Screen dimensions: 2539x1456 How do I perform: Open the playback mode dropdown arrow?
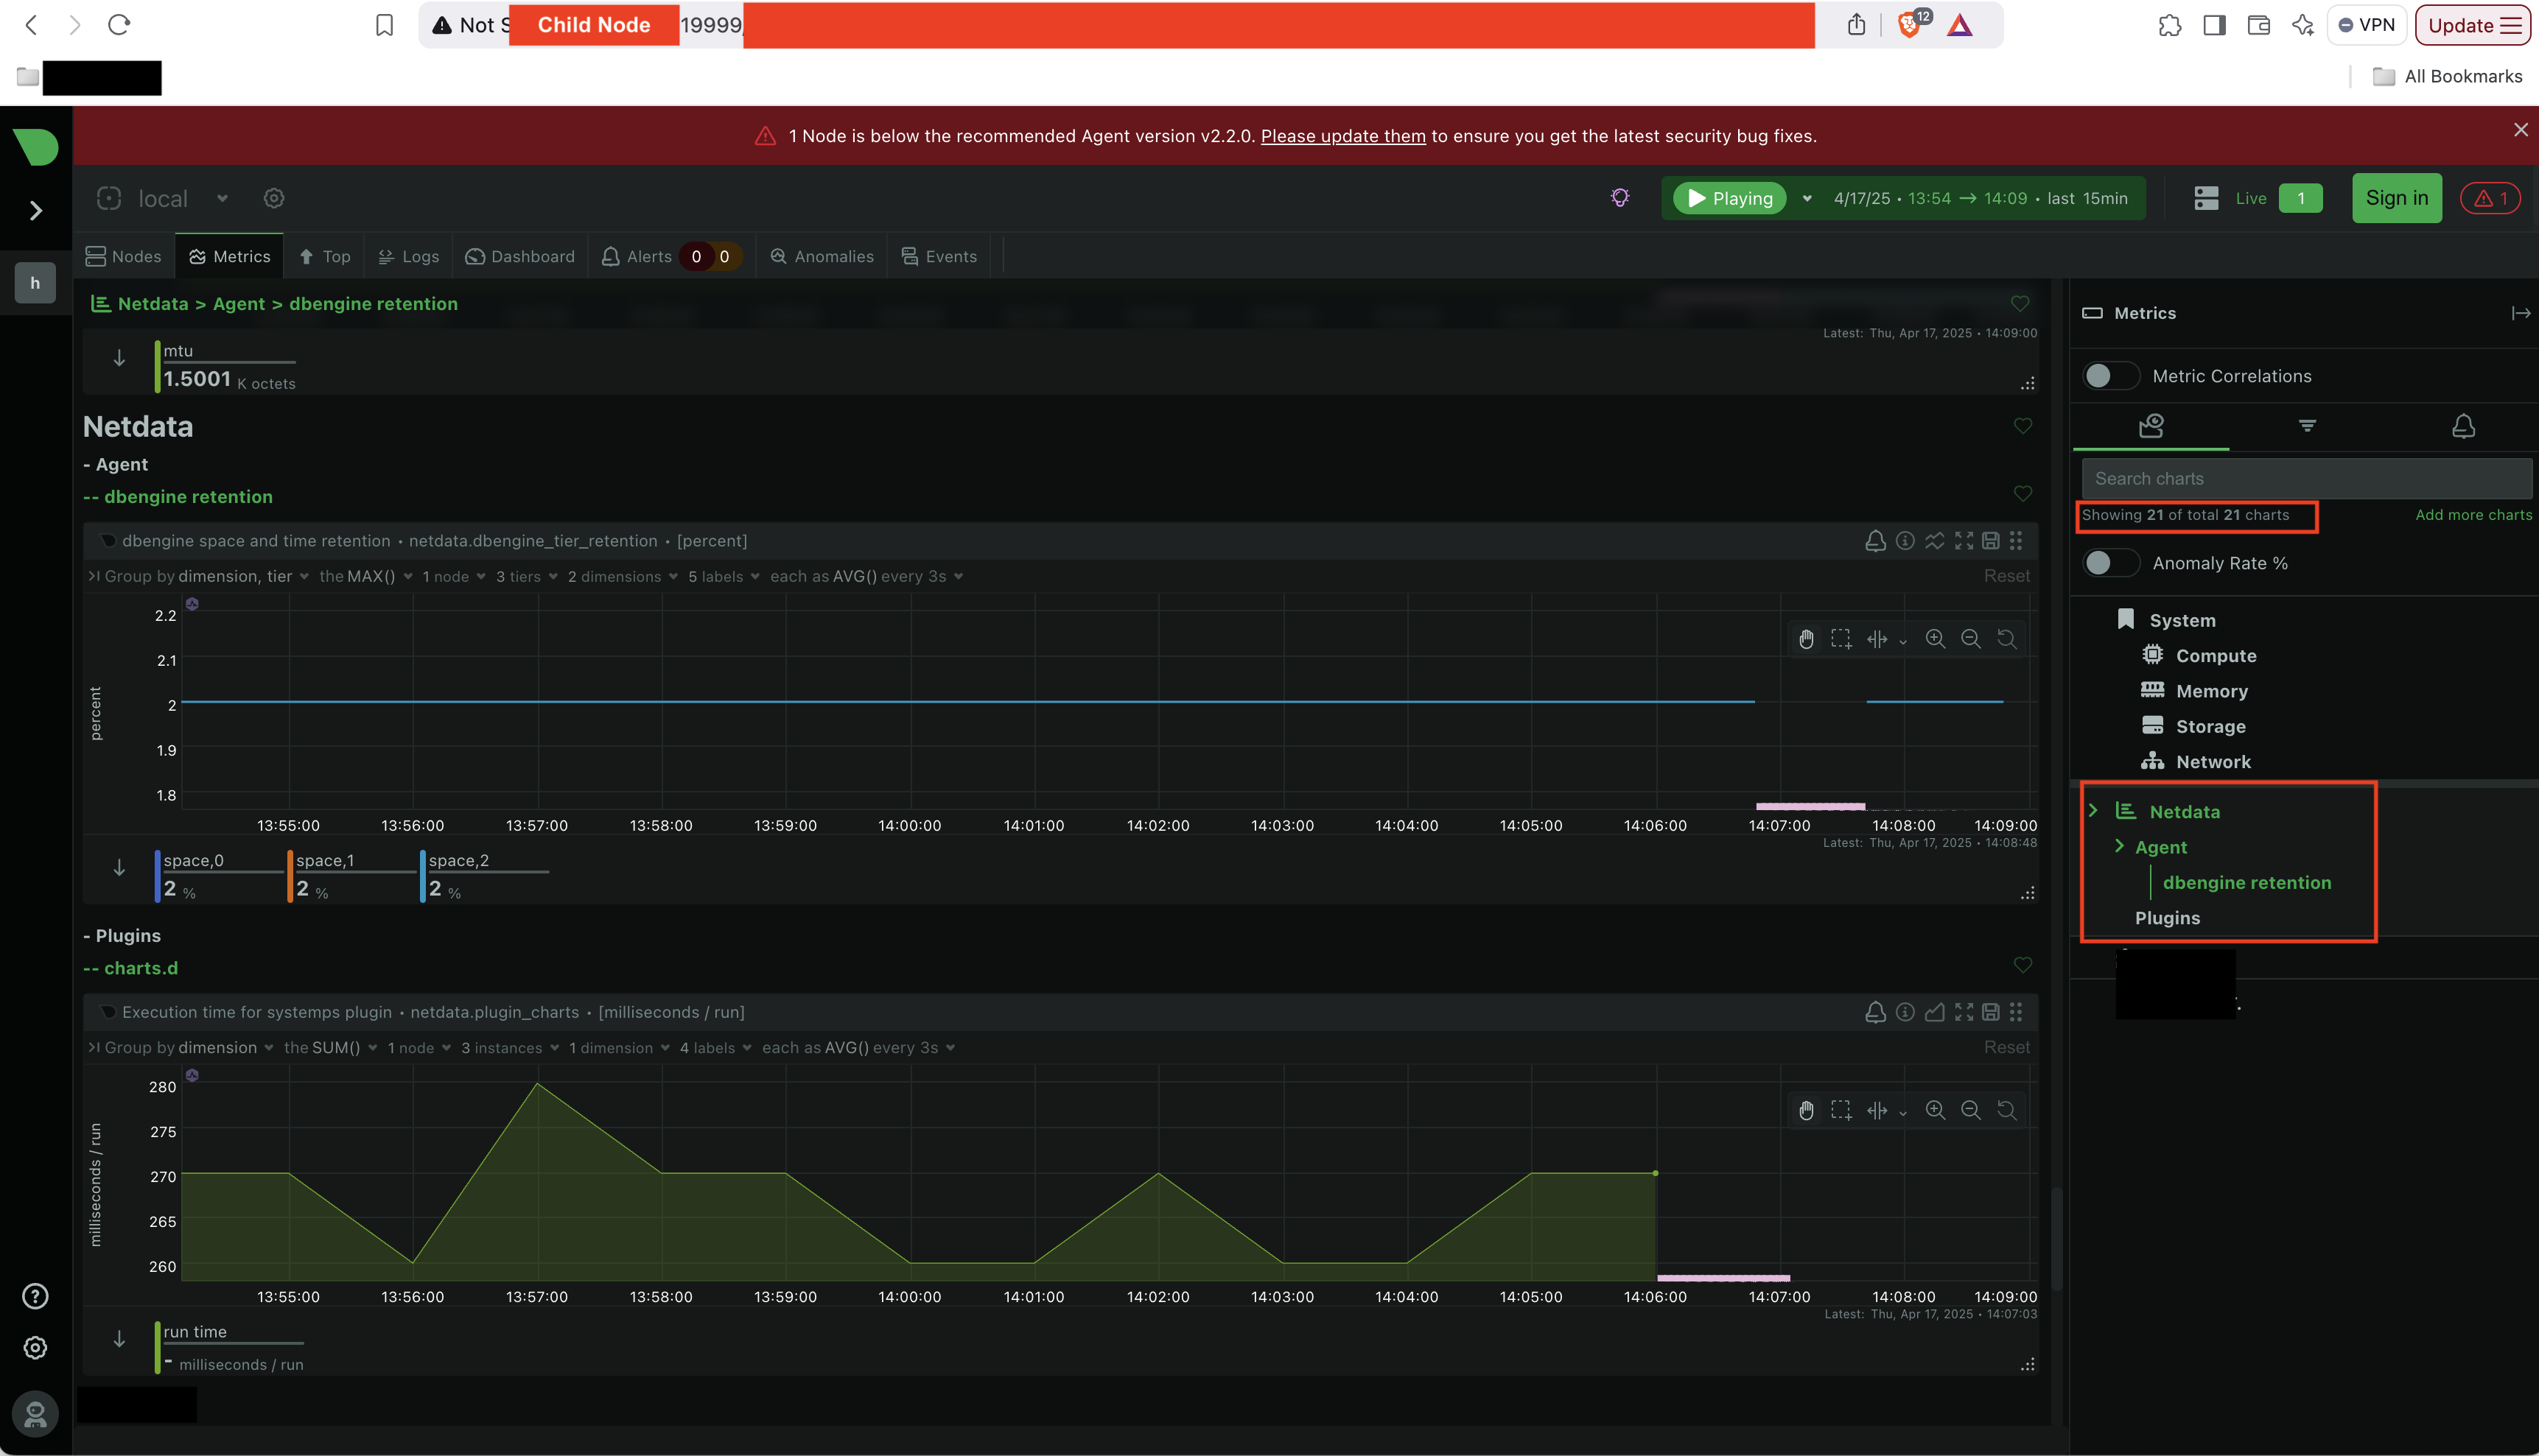[1807, 198]
